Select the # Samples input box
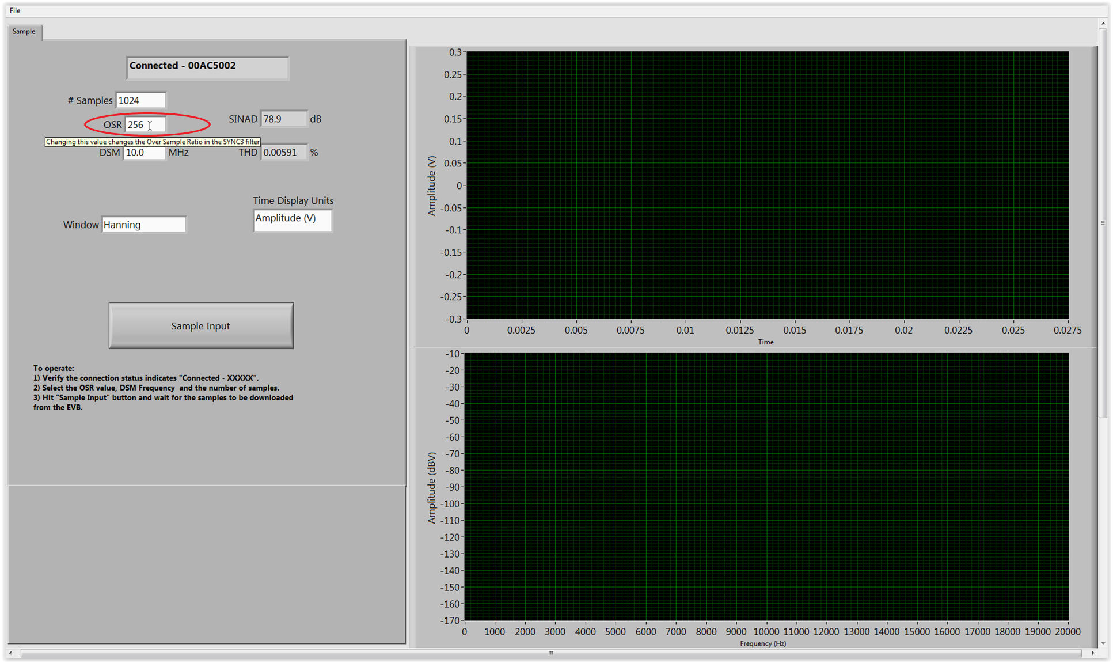The image size is (1113, 663). pyautogui.click(x=140, y=100)
